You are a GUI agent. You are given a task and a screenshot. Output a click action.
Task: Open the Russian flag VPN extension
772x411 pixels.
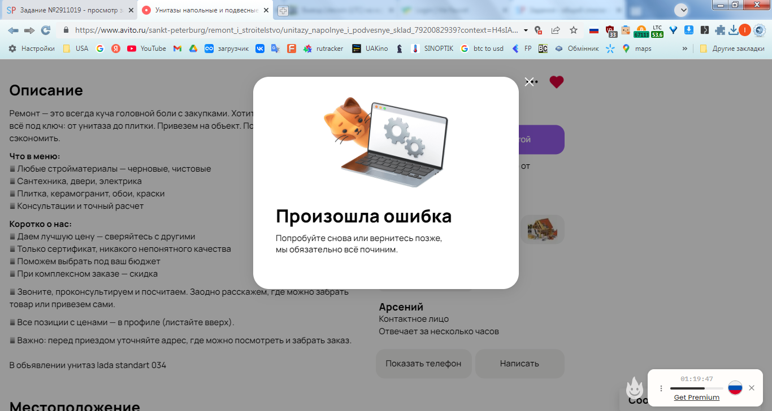594,30
